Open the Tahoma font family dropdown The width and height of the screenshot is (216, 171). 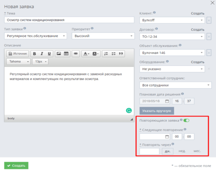(x=18, y=61)
